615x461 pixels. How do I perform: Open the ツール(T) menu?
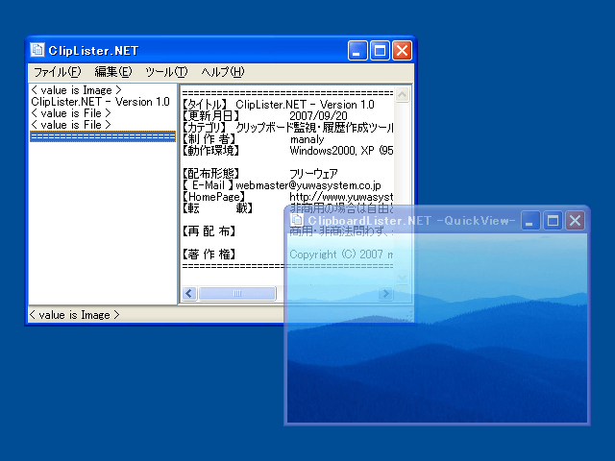coord(166,72)
